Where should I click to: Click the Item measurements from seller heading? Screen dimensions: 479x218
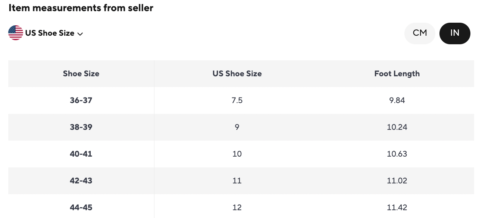coord(81,8)
